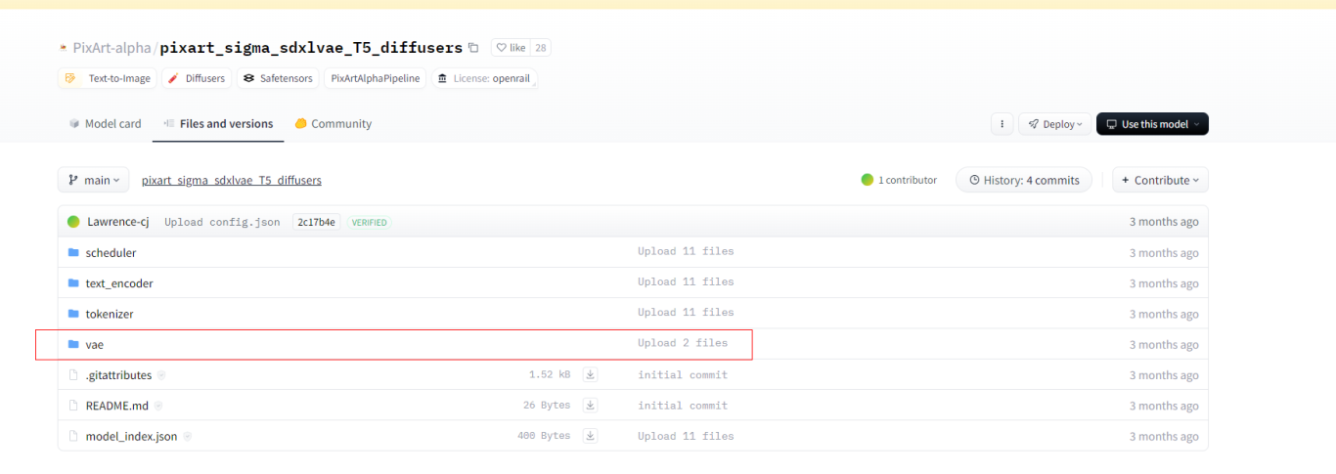Screen dimensions: 1336x474
Task: Click the safe-scan icon next to model_index.json
Action: [187, 436]
